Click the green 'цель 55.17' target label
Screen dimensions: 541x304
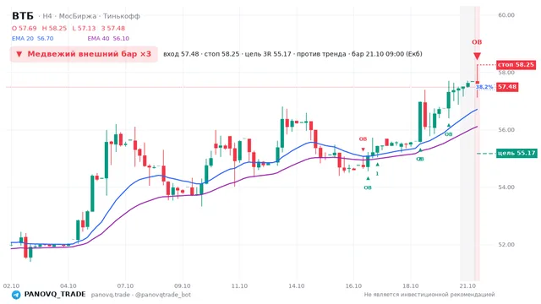[516, 153]
